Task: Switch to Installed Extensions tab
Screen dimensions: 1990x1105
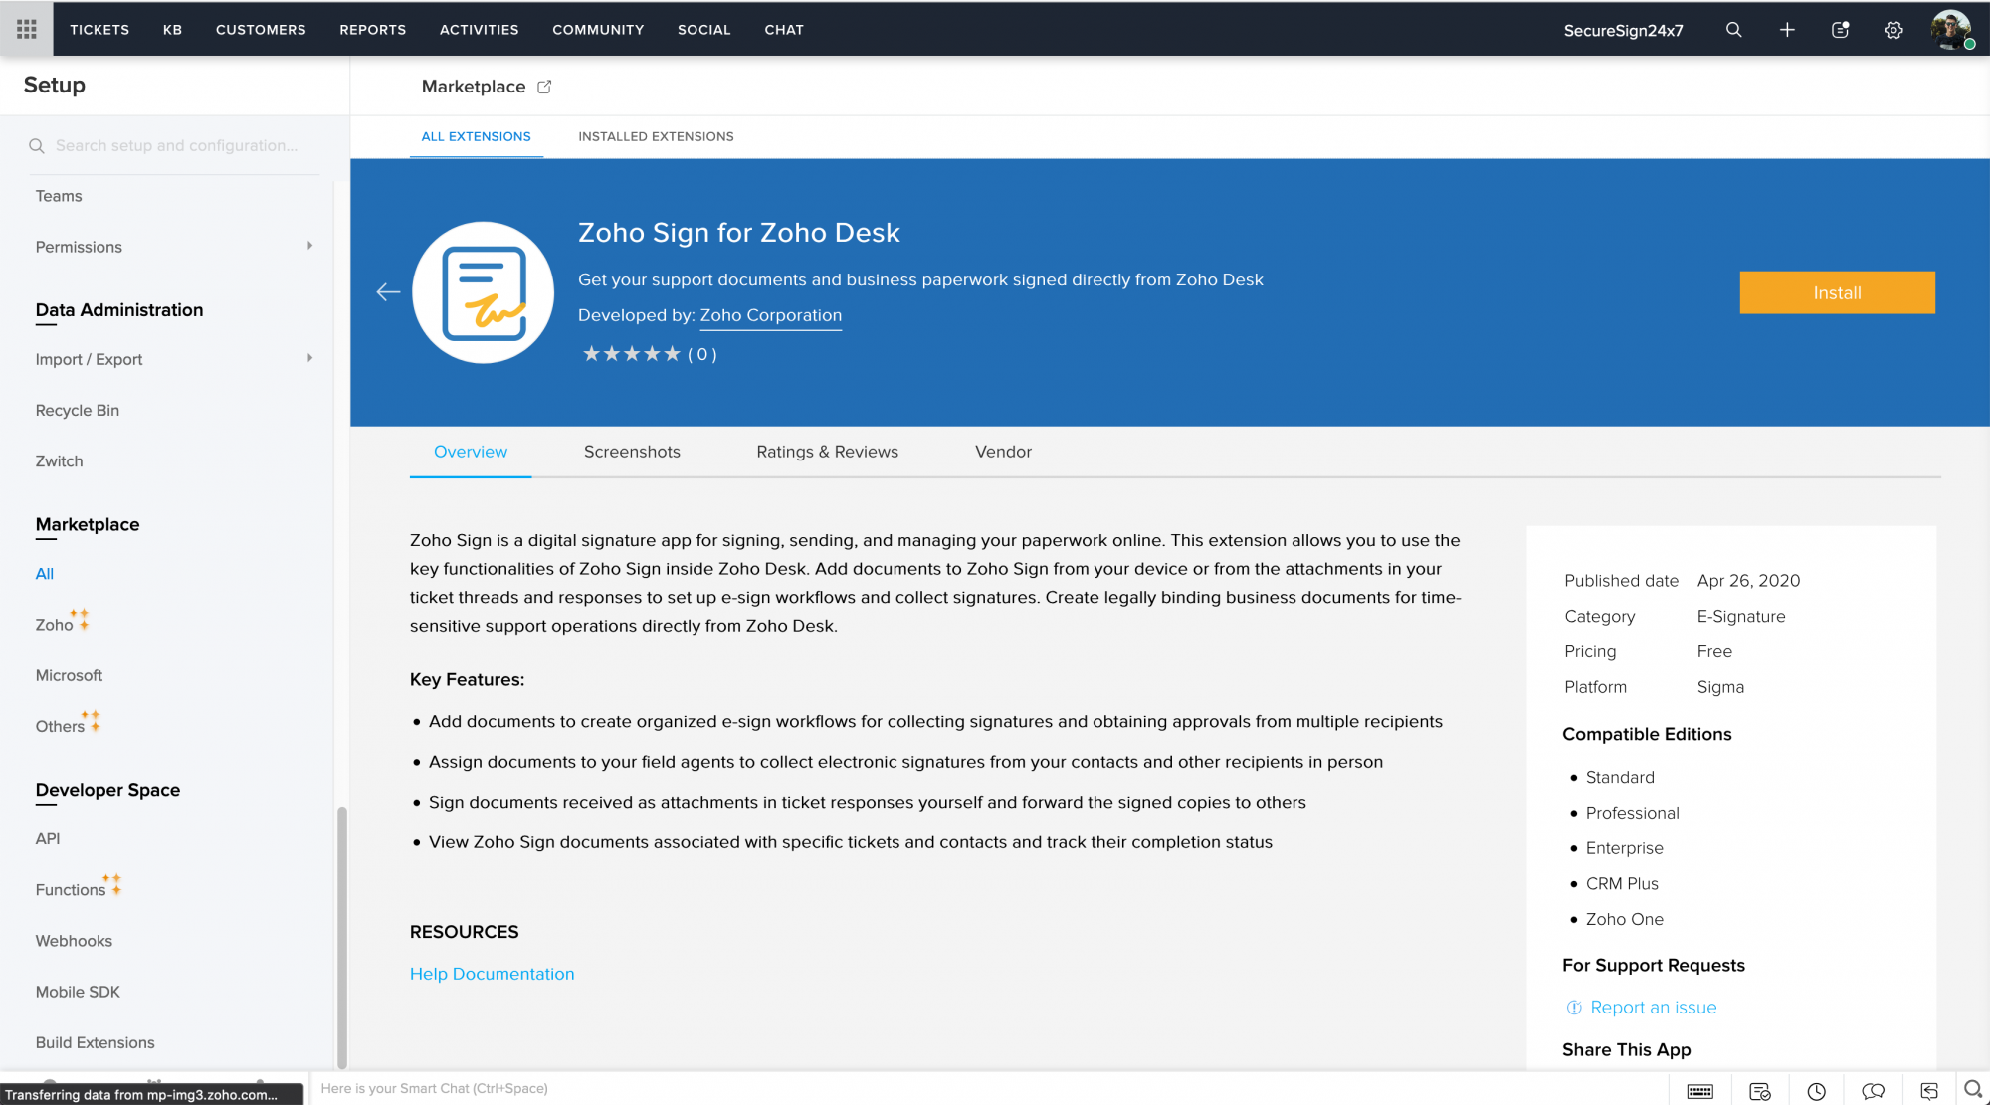Action: click(x=656, y=136)
